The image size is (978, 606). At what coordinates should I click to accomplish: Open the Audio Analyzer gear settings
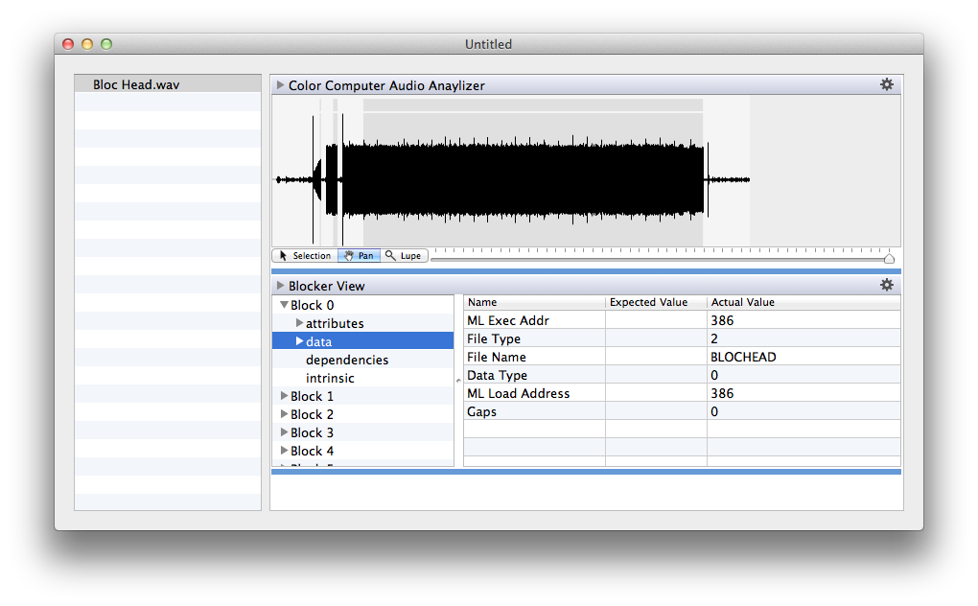886,84
